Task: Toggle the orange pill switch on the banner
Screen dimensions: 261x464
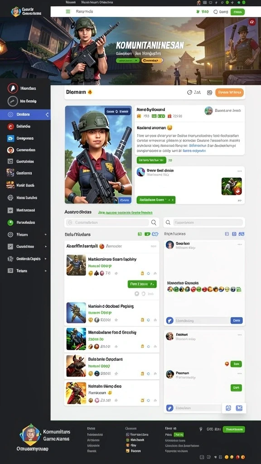Action: [x=152, y=60]
